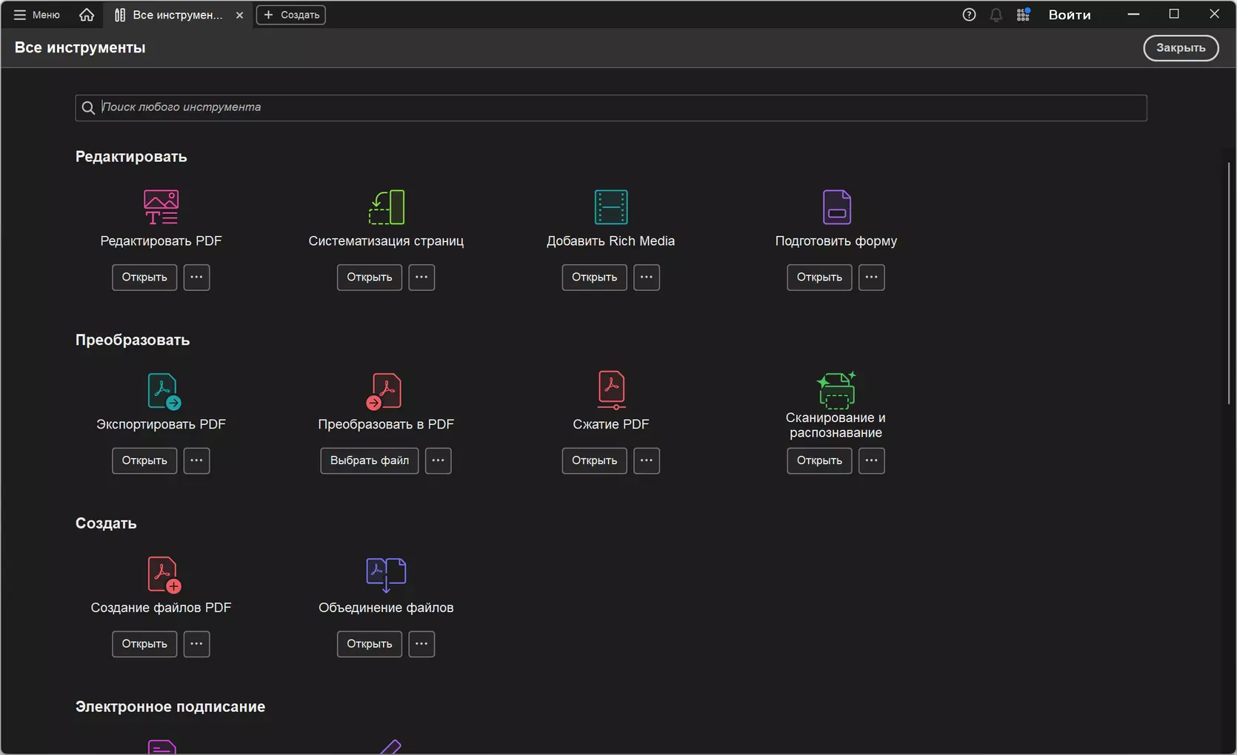
Task: Click the Создание файлов PDF icon
Action: point(164,574)
